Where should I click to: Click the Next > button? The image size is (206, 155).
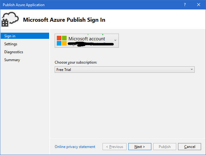click(x=140, y=147)
